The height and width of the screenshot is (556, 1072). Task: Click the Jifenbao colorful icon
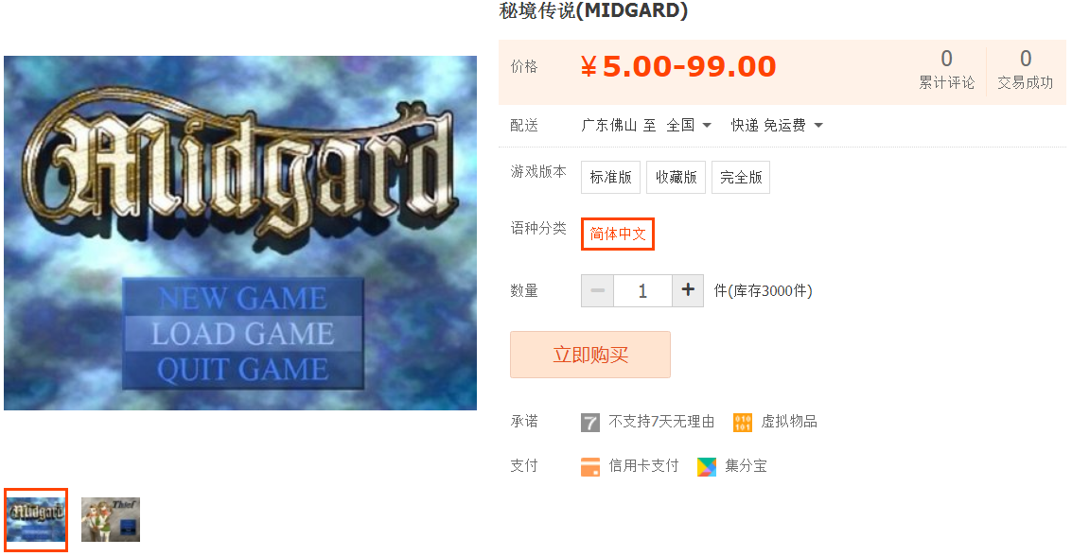click(x=706, y=466)
